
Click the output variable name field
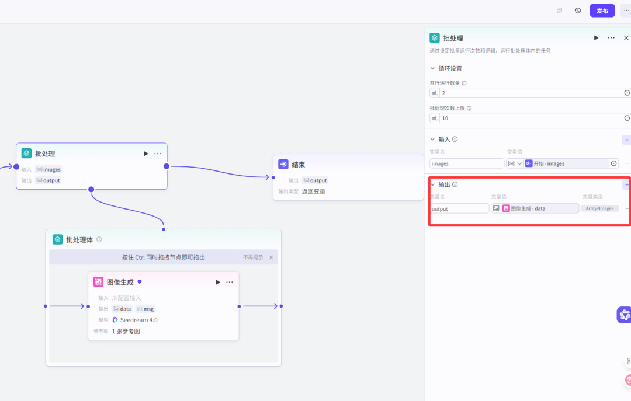(459, 208)
